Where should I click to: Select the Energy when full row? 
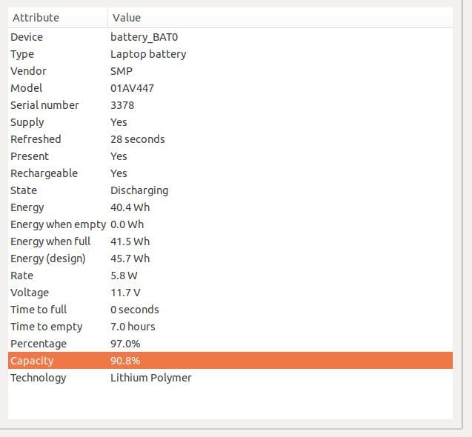[230, 241]
